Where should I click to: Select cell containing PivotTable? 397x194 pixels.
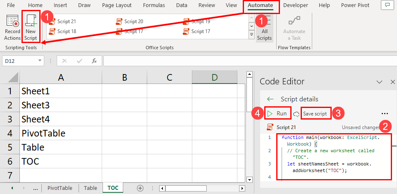click(61, 133)
